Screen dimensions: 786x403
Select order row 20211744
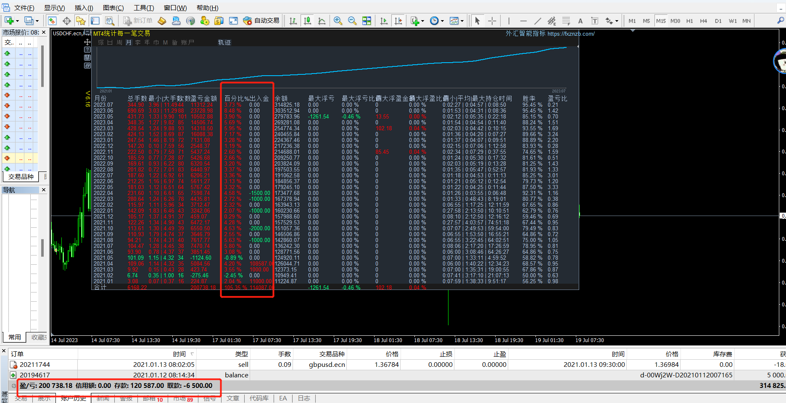coord(397,364)
